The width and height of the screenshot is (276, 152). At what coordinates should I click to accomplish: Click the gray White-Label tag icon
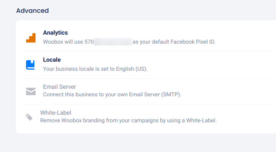pyautogui.click(x=29, y=117)
